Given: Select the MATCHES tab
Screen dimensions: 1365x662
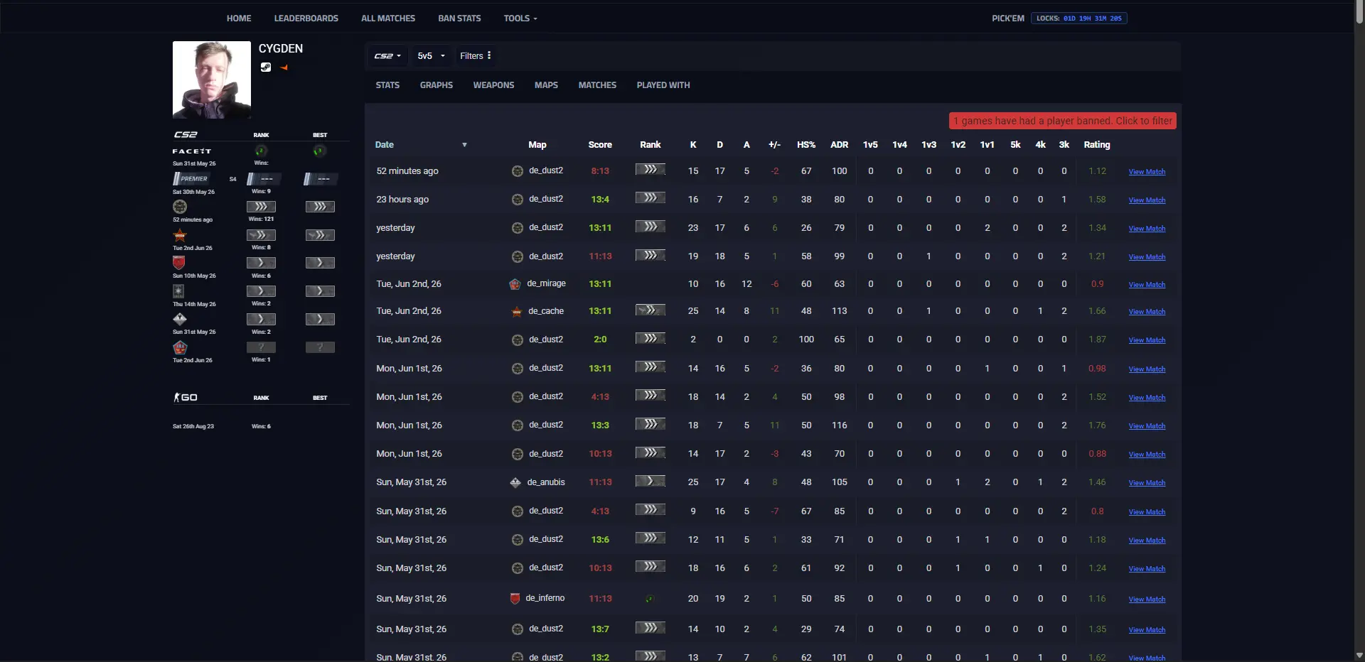Looking at the screenshot, I should point(597,85).
